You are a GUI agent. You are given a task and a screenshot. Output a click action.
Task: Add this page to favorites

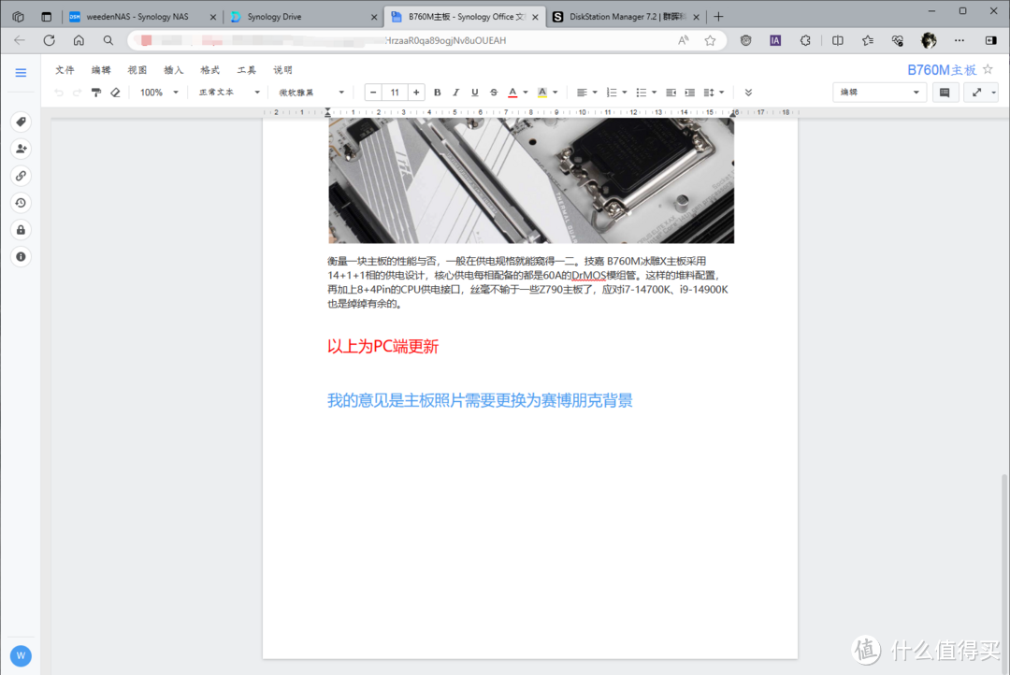710,40
